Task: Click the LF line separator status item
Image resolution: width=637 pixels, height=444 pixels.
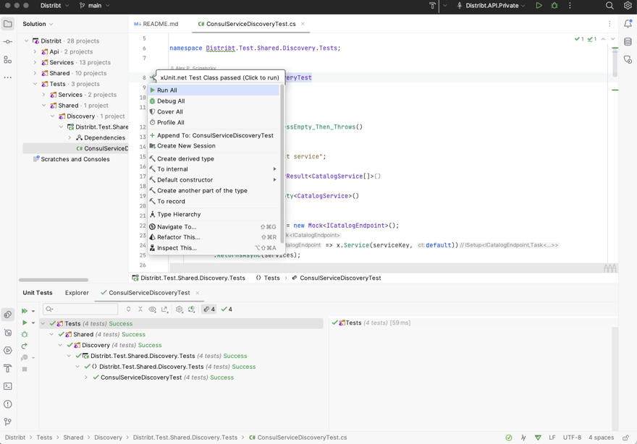Action: click(x=552, y=437)
